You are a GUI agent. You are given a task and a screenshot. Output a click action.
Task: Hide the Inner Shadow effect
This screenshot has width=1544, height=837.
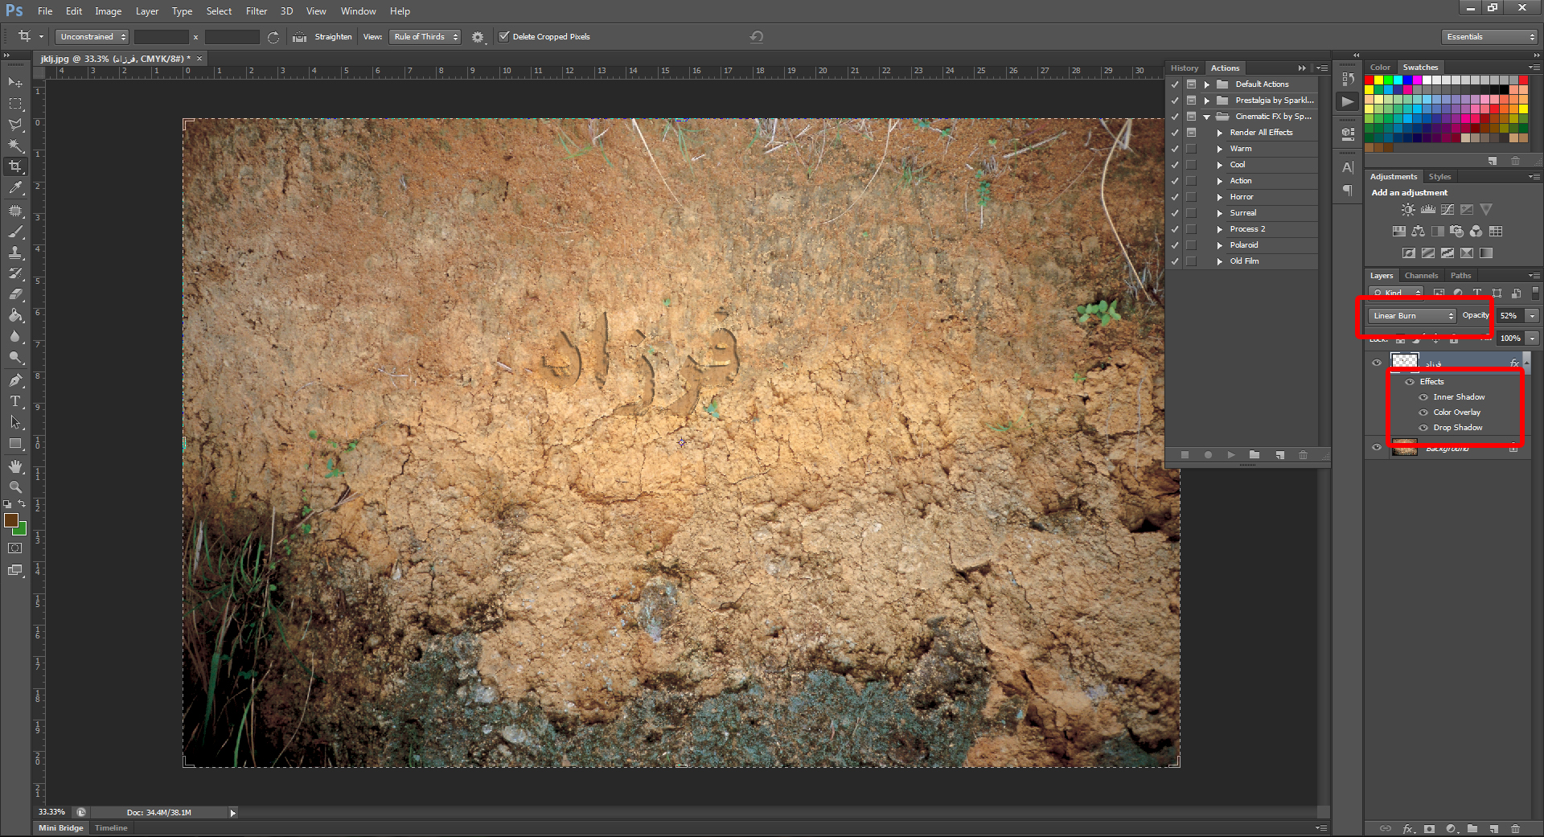pos(1423,397)
